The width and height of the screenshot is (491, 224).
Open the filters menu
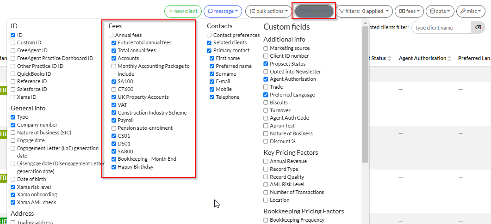(x=364, y=11)
